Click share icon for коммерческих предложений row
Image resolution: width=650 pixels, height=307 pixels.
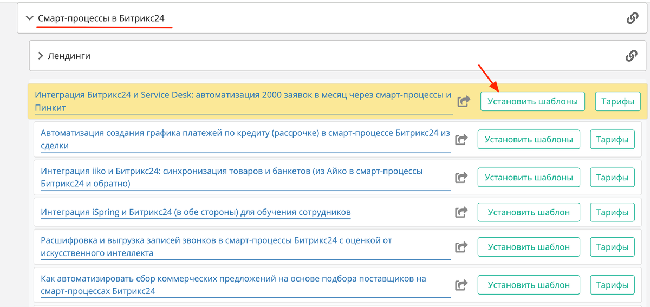click(x=461, y=285)
